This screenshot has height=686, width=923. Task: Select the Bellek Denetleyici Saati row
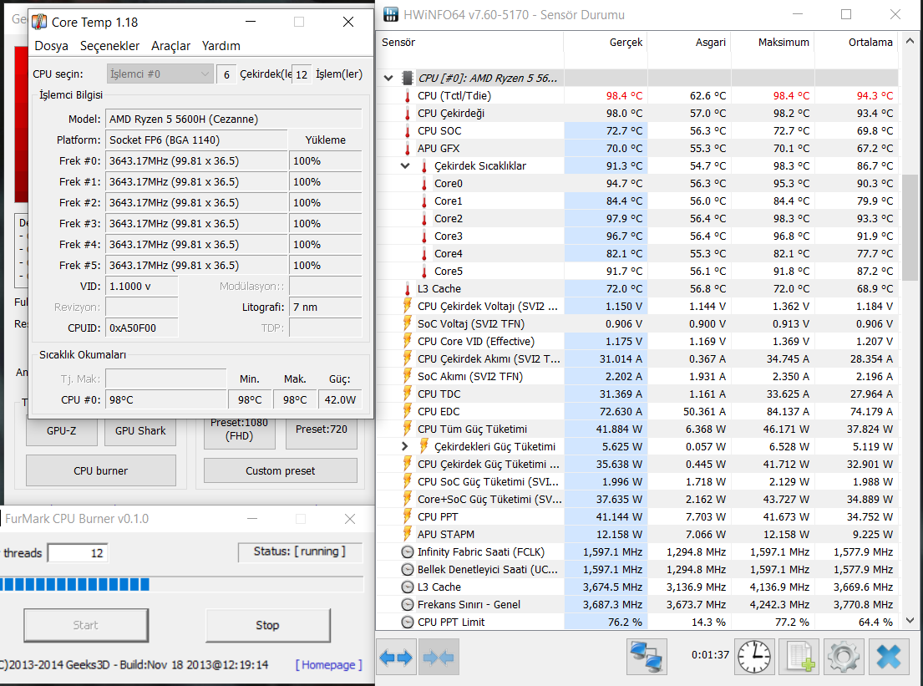pos(637,569)
